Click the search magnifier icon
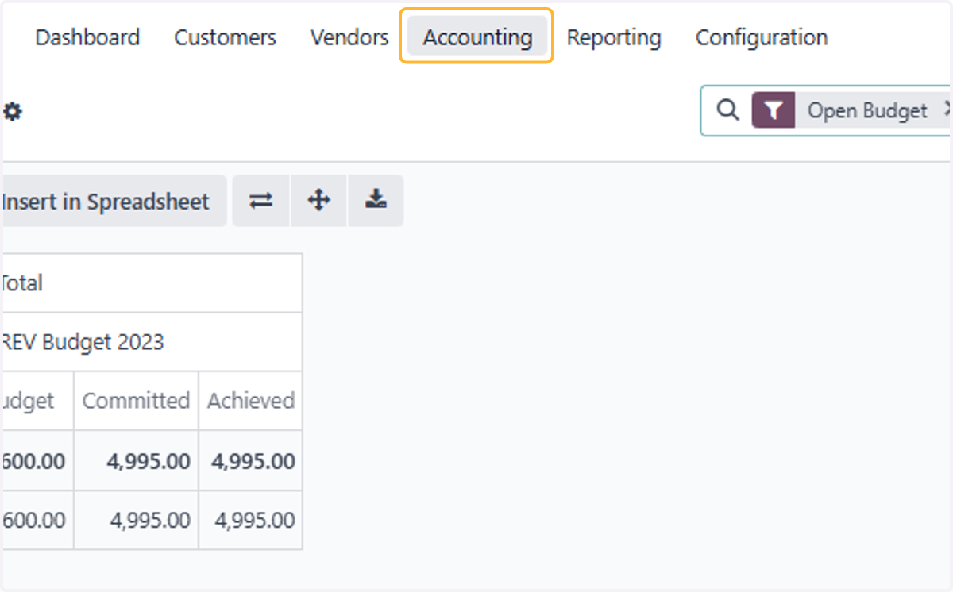The width and height of the screenshot is (953, 592). (727, 110)
